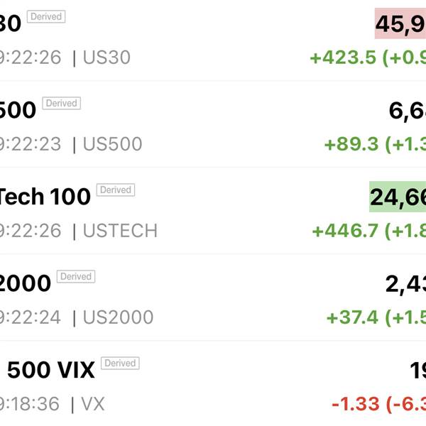This screenshot has width=426, height=426.
Task: Select the US2000 ticker symbol
Action: pyautogui.click(x=118, y=317)
